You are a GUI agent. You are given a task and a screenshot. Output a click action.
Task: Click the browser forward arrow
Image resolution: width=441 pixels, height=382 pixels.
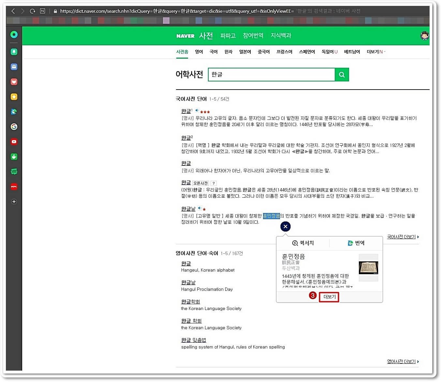point(23,11)
